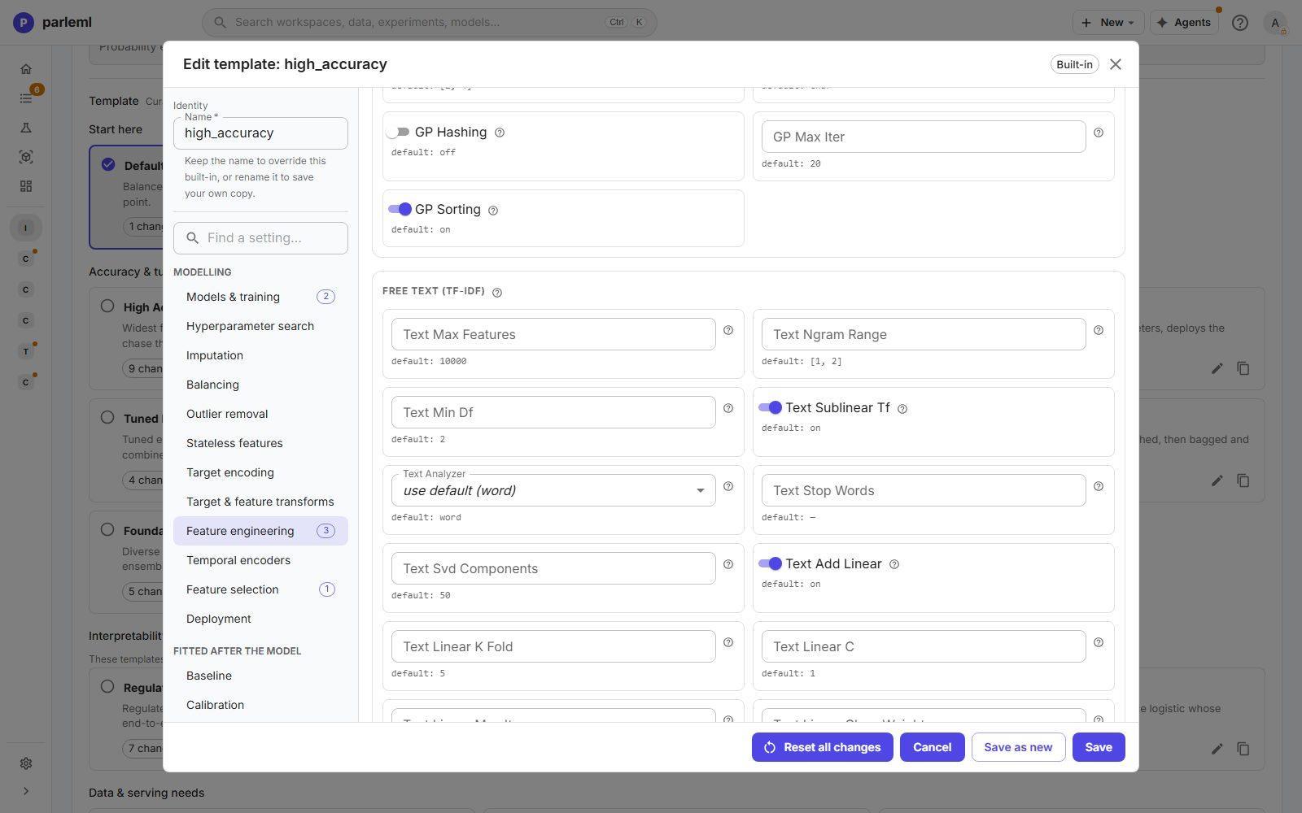Image resolution: width=1302 pixels, height=813 pixels.
Task: Open the list icon with badge 6
Action: (26, 98)
